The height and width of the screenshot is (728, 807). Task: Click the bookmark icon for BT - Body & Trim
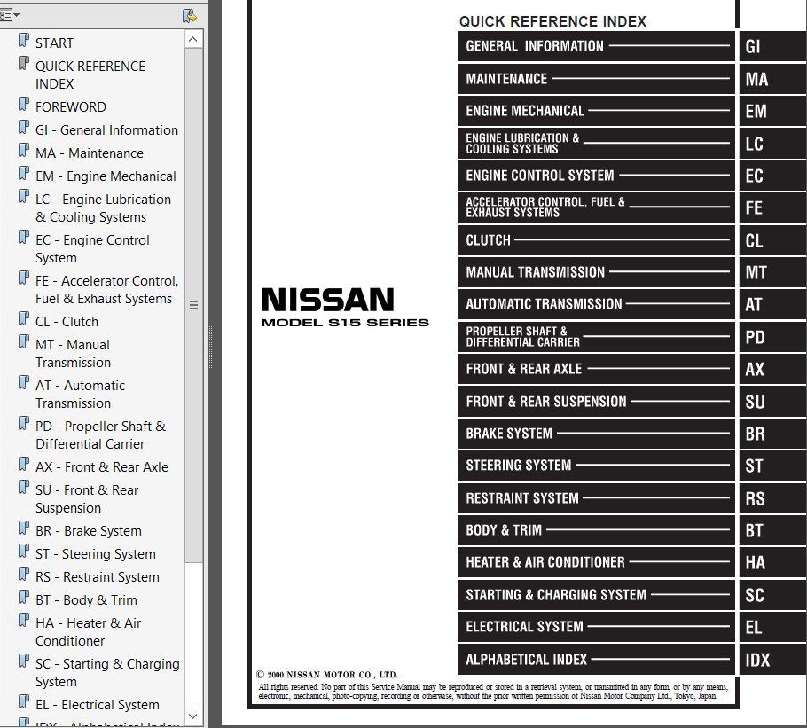[x=24, y=598]
